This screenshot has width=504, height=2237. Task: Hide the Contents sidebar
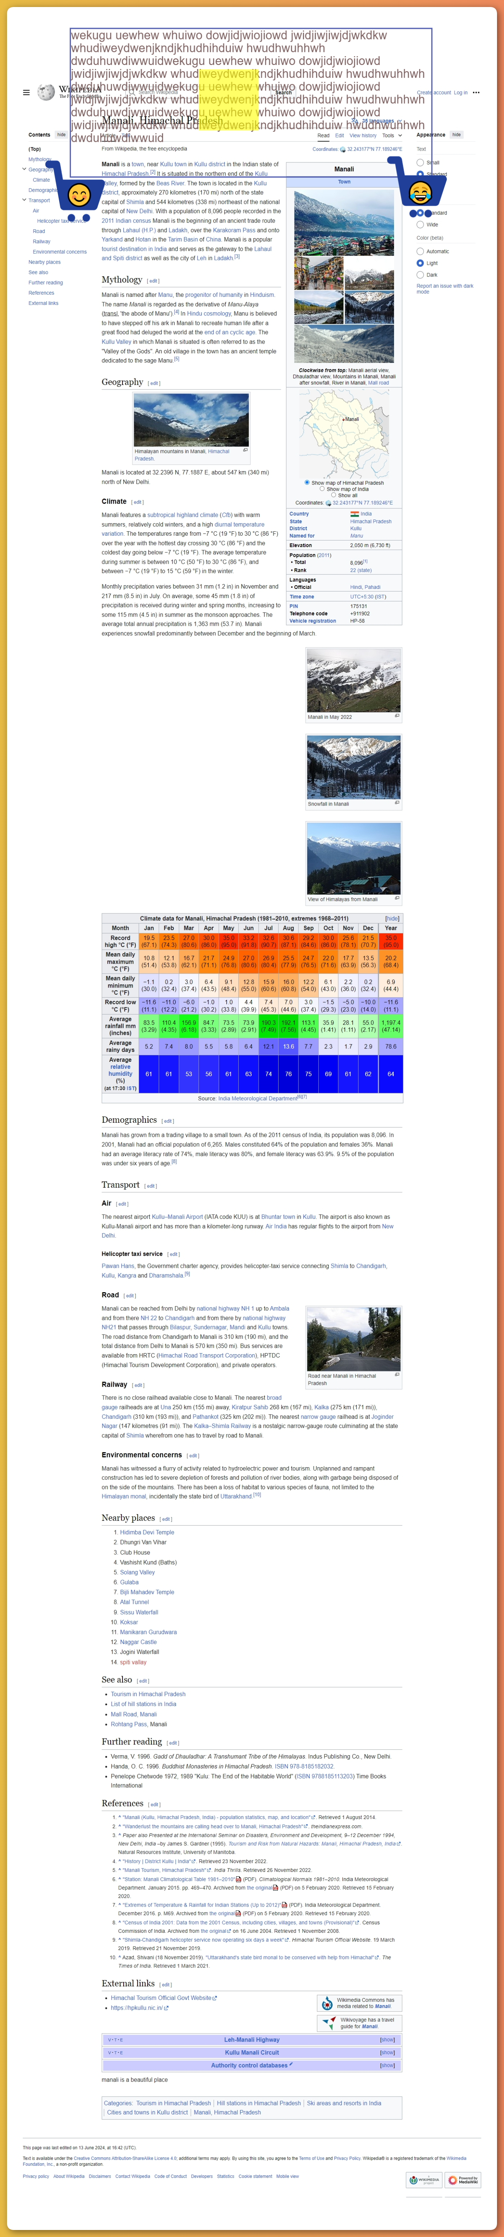(x=61, y=135)
